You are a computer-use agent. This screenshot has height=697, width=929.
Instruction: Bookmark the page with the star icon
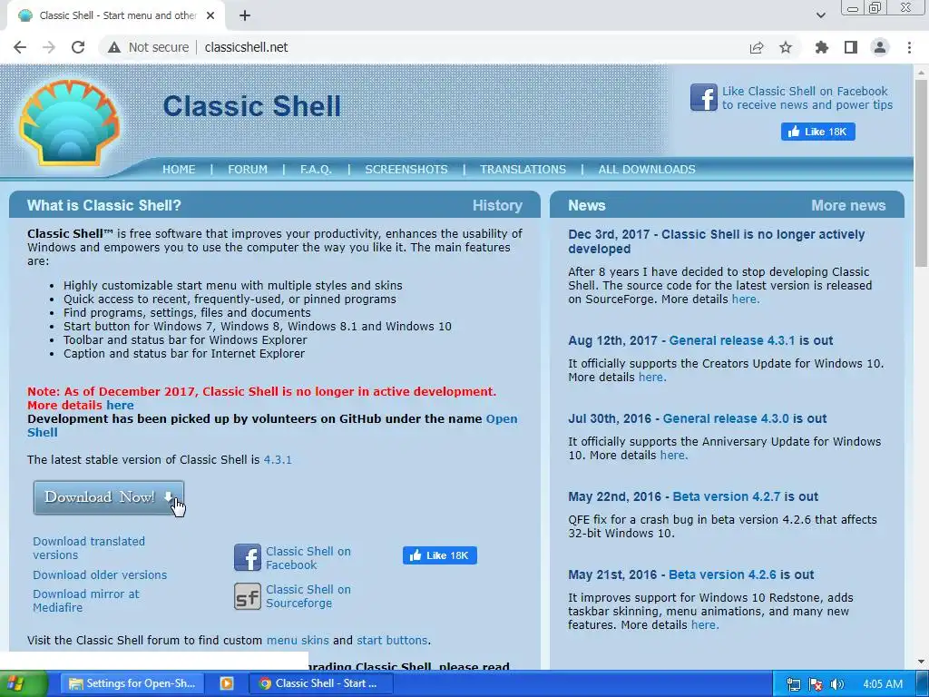(786, 47)
